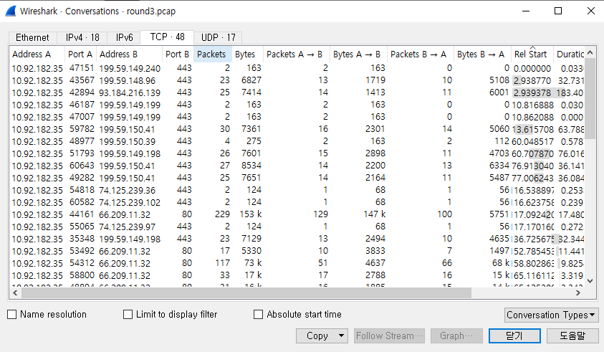Click the 73 k bytes cell

254,263
